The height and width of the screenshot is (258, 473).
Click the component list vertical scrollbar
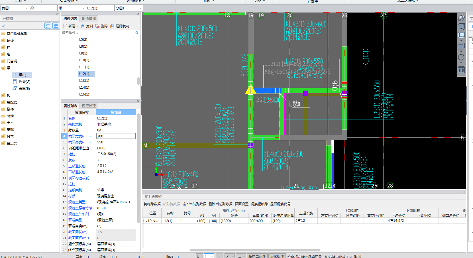[138, 81]
